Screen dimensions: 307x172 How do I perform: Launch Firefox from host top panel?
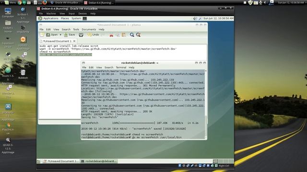point(45,2)
